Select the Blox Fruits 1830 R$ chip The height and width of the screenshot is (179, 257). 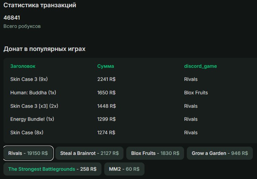pyautogui.click(x=155, y=153)
